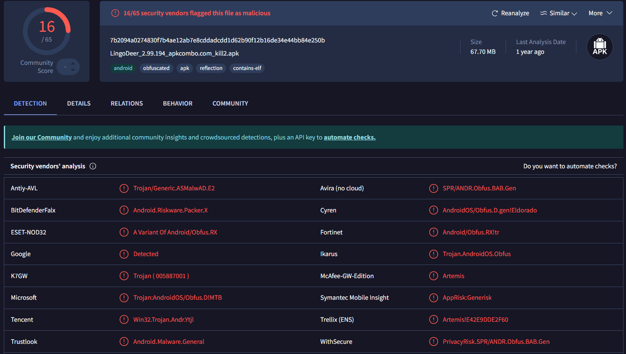626x354 pixels.
Task: Click the alert icon in ESET-NOD32 row
Action: point(124,232)
